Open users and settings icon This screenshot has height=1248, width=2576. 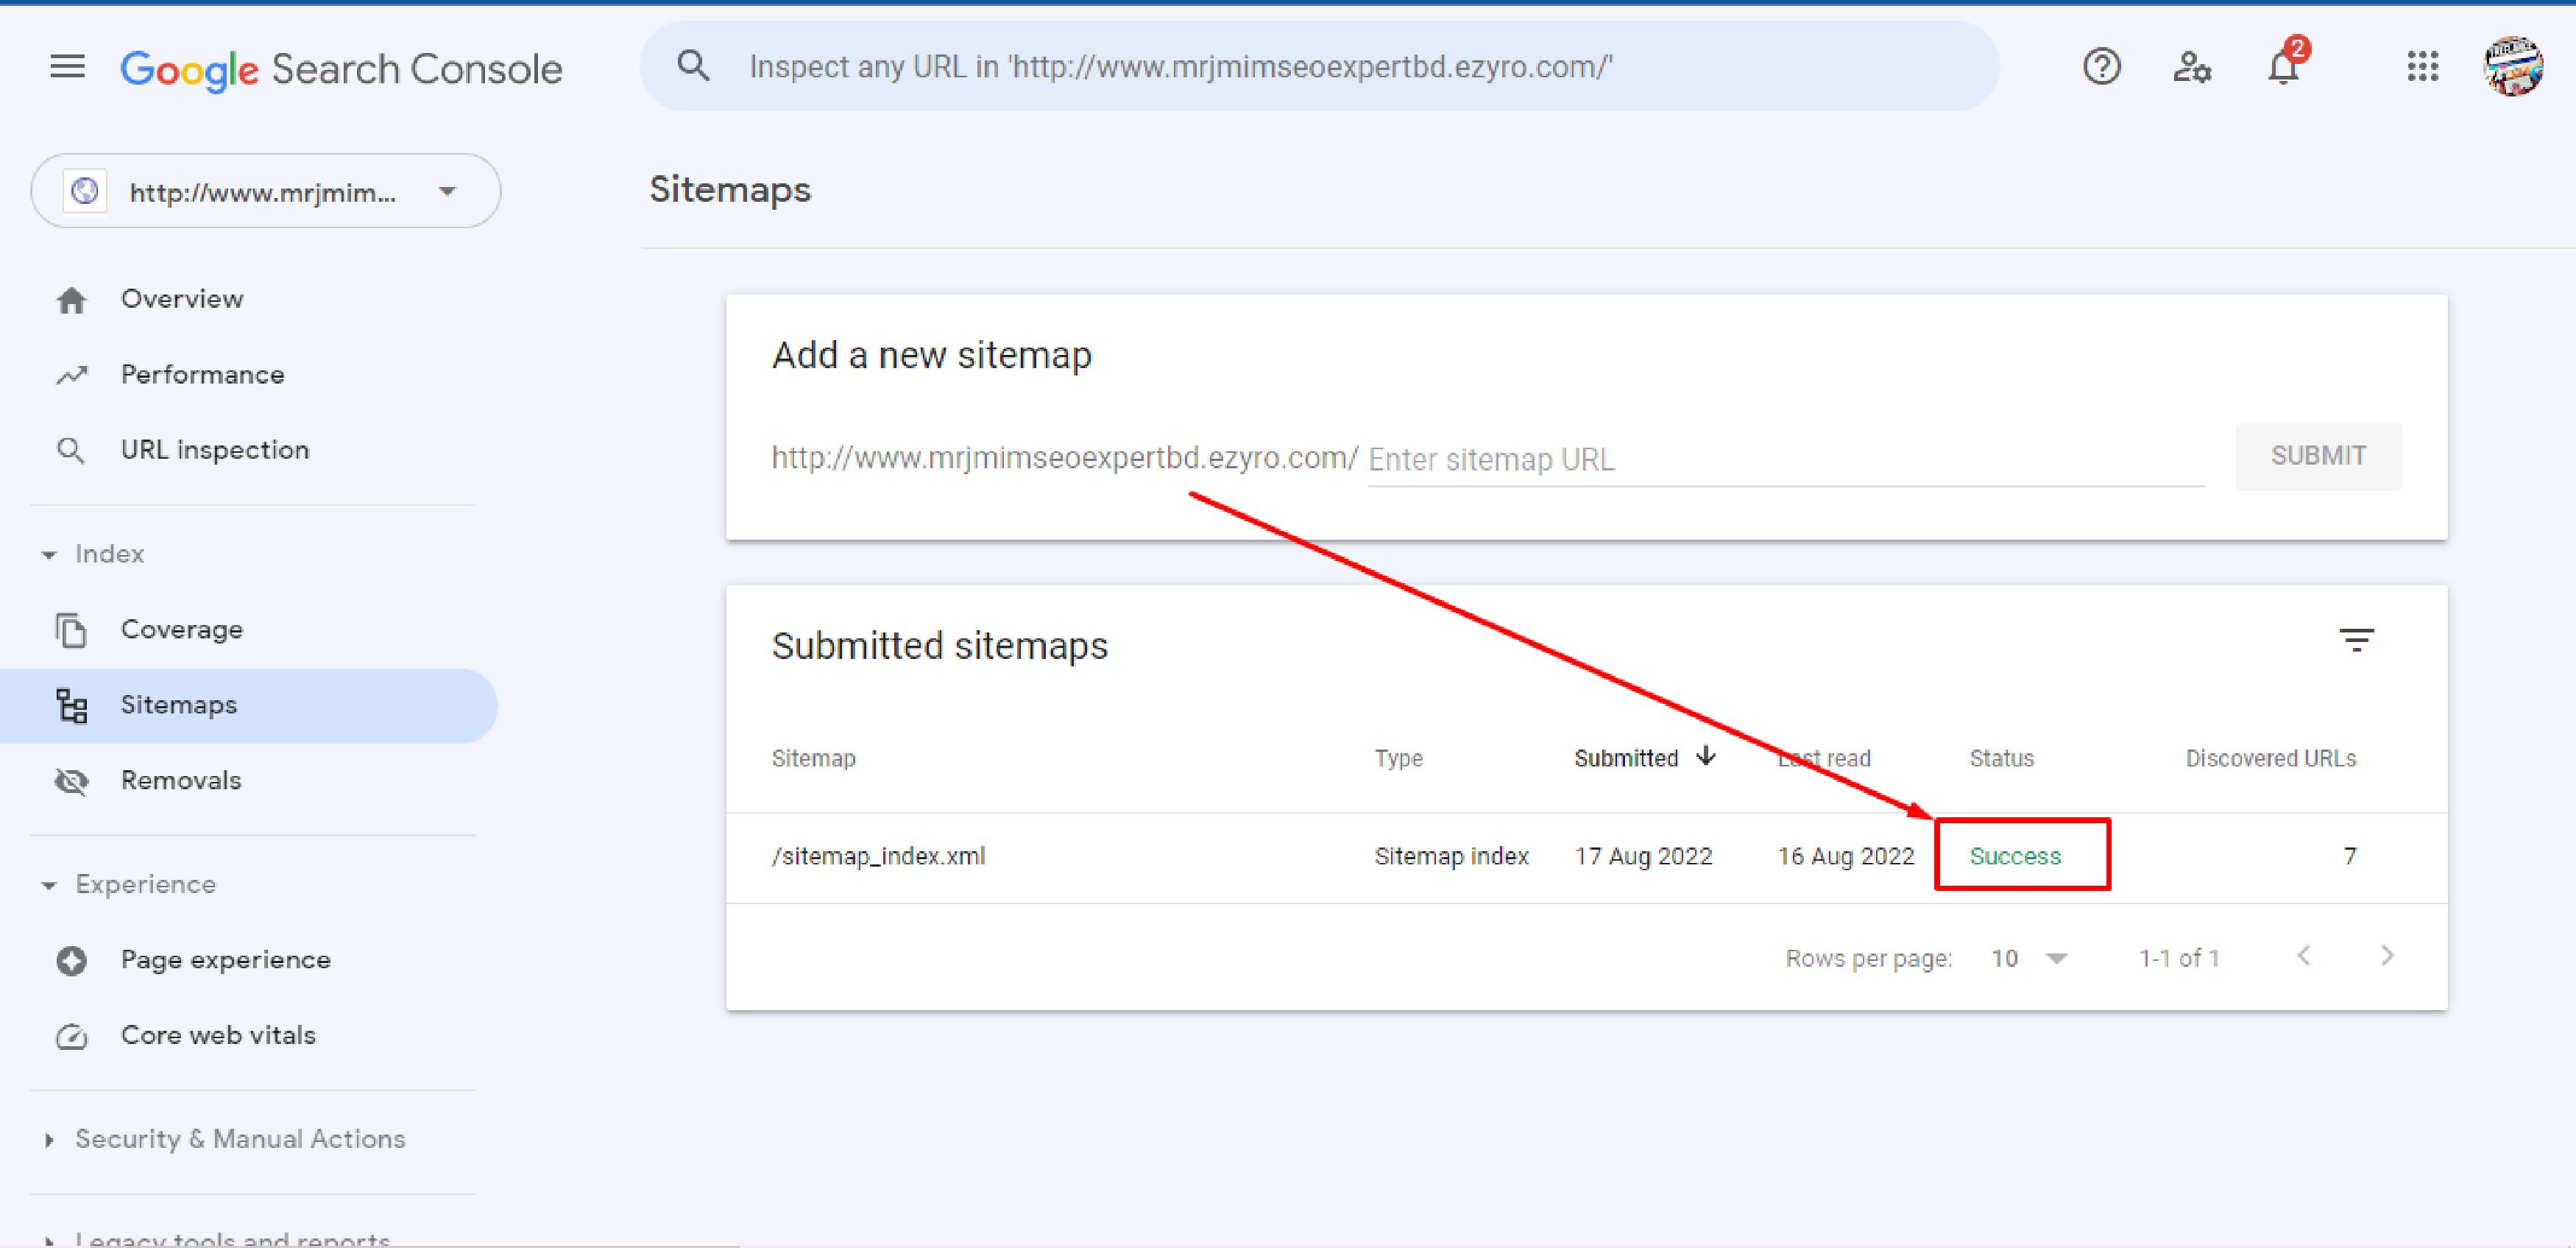pos(2191,67)
